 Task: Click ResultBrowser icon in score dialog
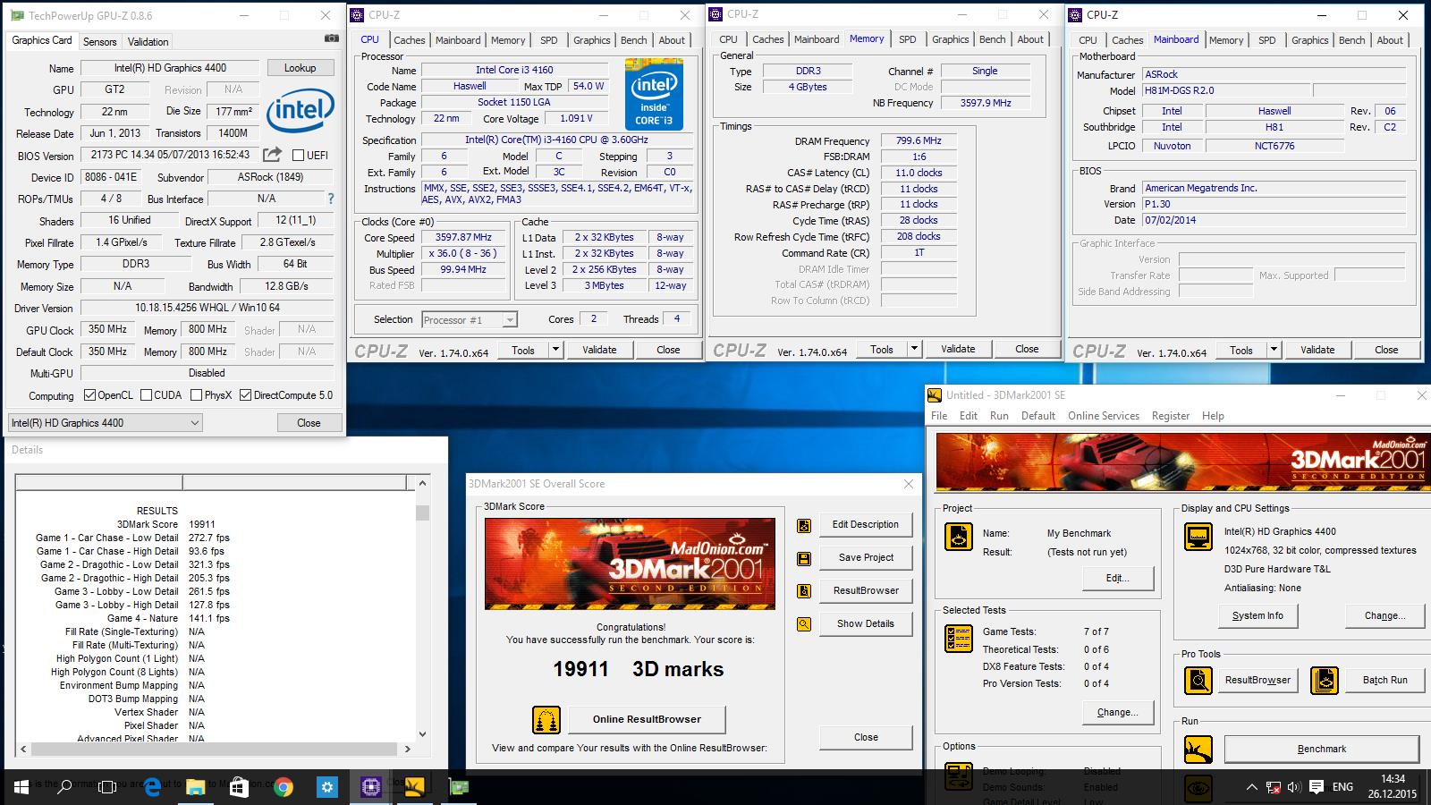point(804,591)
